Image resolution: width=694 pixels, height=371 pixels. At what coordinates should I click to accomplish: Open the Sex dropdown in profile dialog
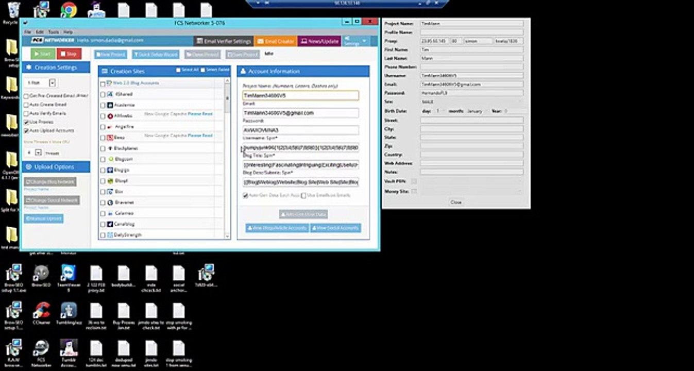point(471,102)
